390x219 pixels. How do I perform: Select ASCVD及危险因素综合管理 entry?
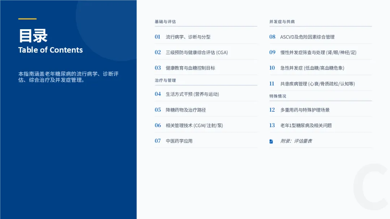pos(320,37)
